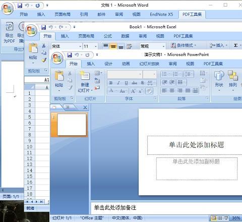Toggle Excel top align button
The width and height of the screenshot is (242, 222).
coord(105,46)
